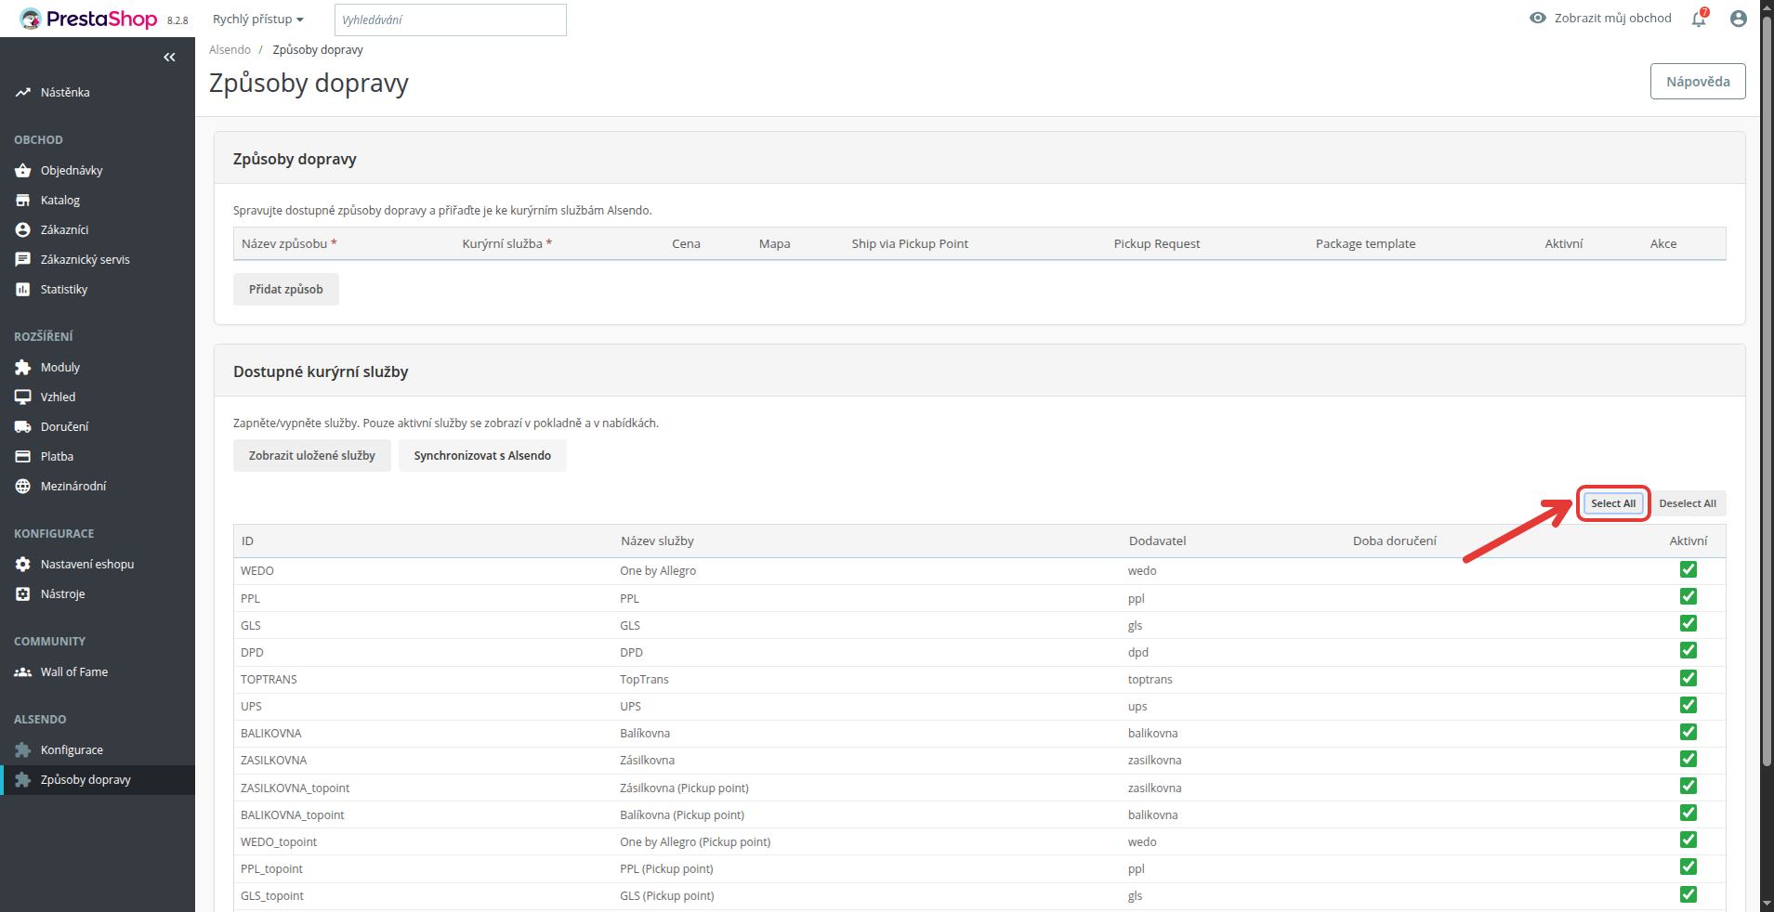The image size is (1774, 912).
Task: Click the Objednávky basket icon
Action: 23,171
